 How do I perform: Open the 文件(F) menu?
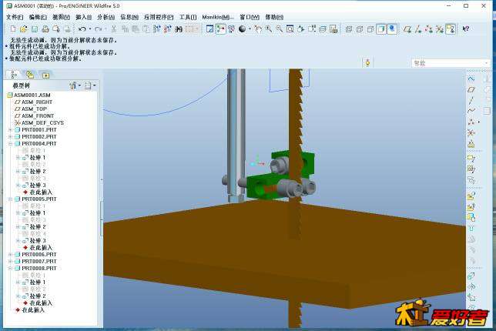pos(15,16)
